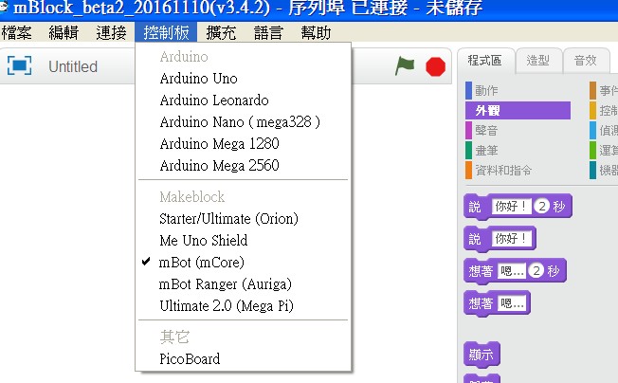This screenshot has height=383, width=618.
Task: Close the 控制板 menu
Action: click(x=166, y=32)
